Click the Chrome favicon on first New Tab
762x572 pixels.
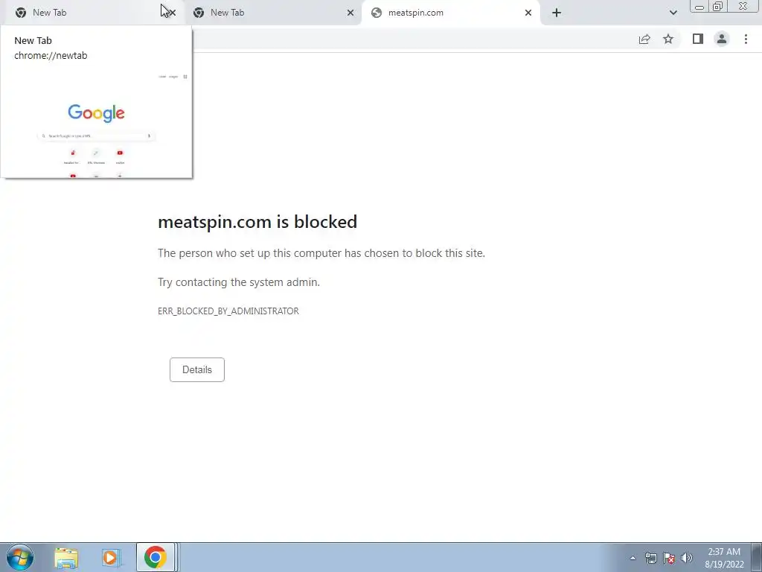pyautogui.click(x=20, y=13)
